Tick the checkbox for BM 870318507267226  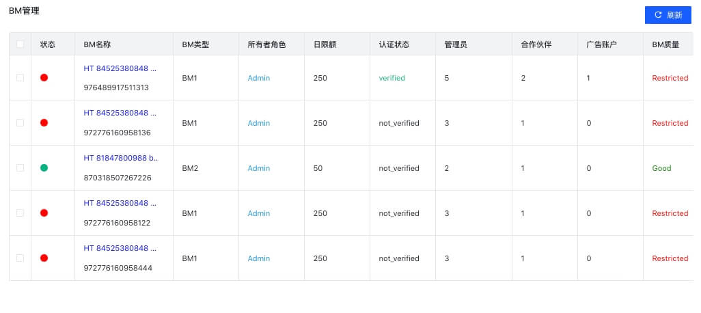(20, 168)
